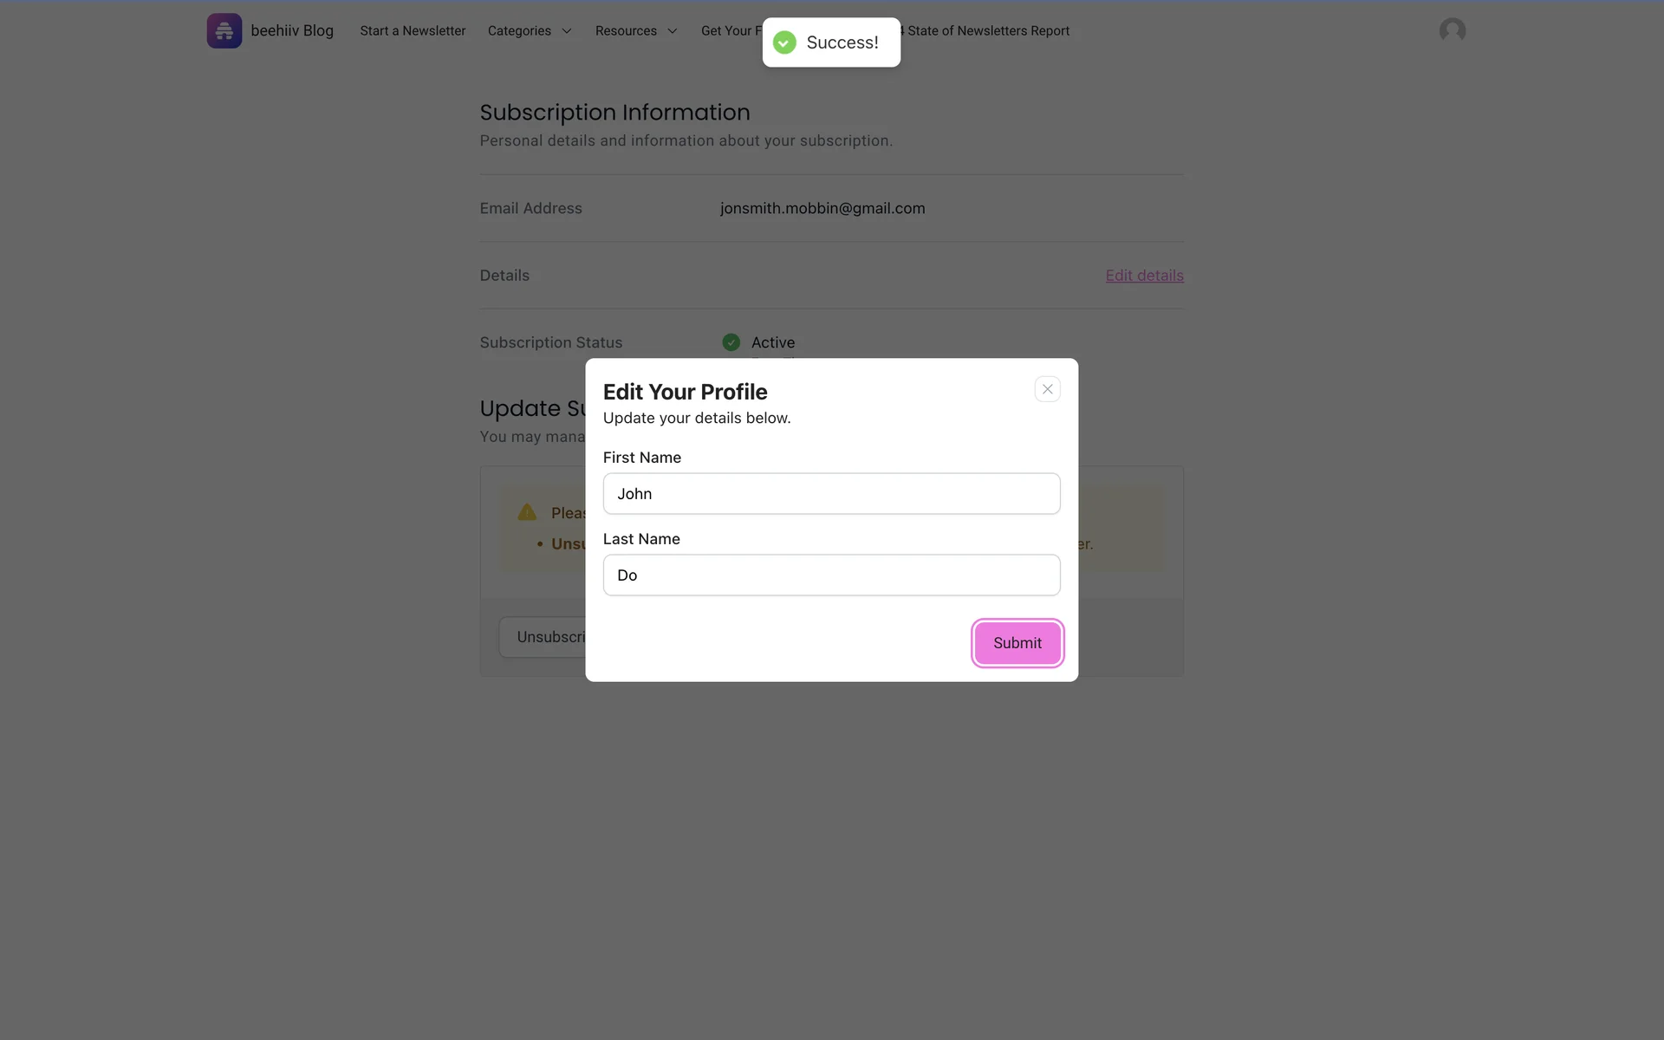Click the beehiiv Blog title
Image resolution: width=1664 pixels, height=1040 pixels.
click(x=292, y=31)
